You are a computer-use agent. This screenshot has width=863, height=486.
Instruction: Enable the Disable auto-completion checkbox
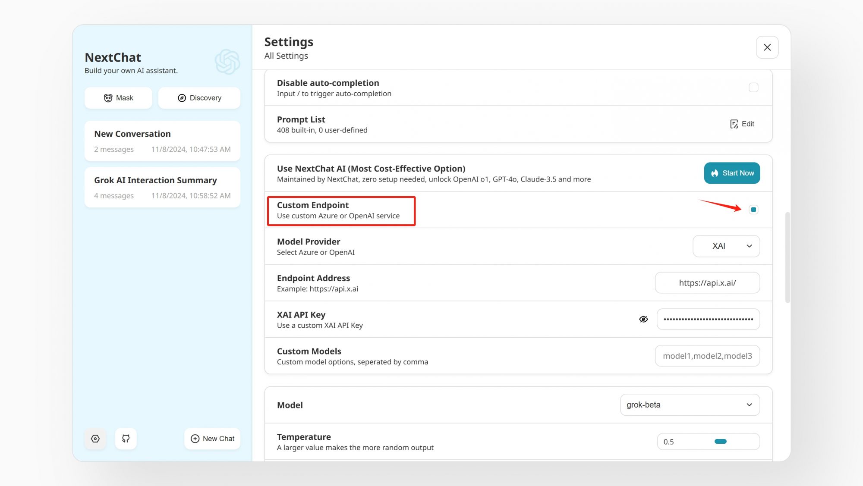click(x=753, y=88)
